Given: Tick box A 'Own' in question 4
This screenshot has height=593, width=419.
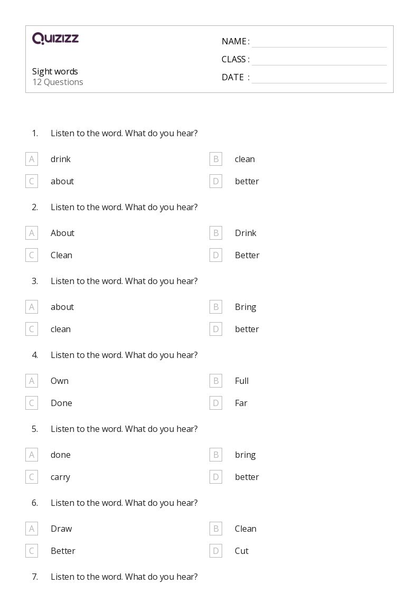Looking at the screenshot, I should (32, 381).
